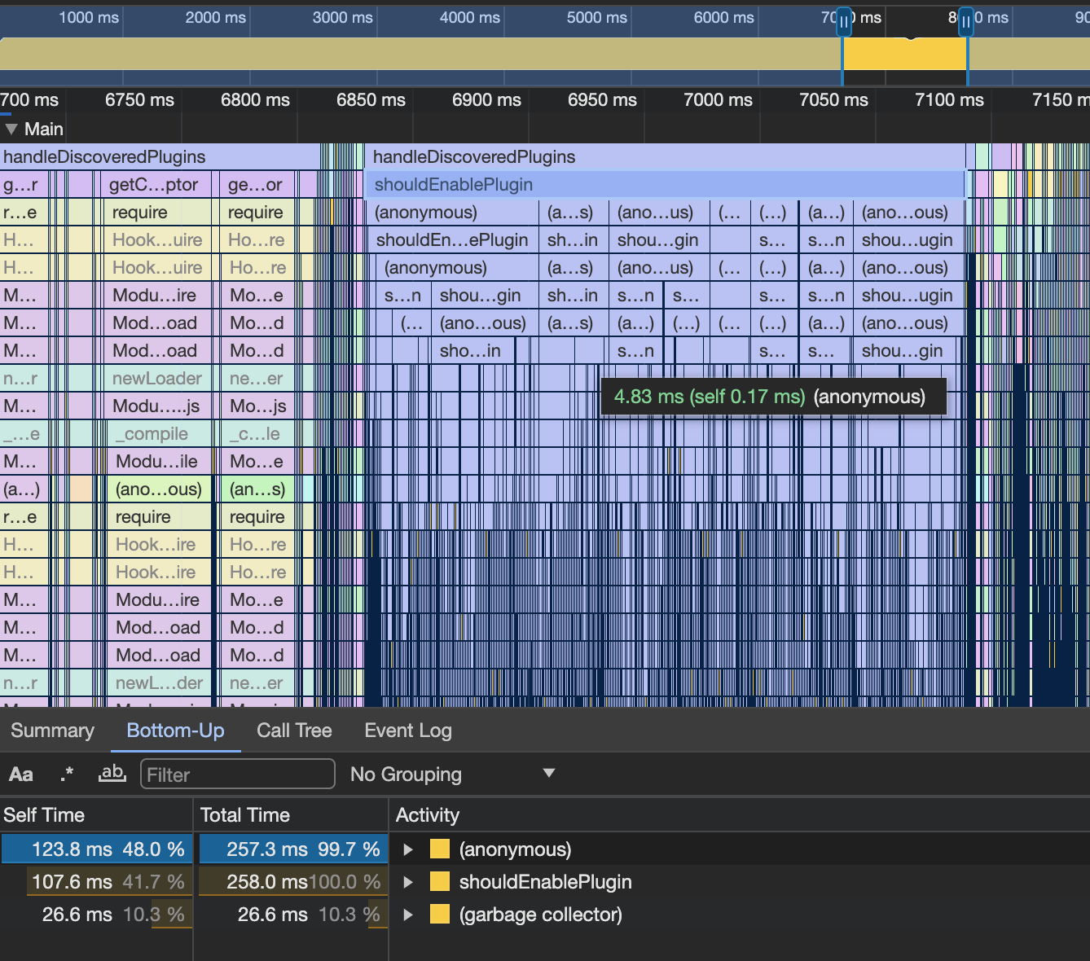This screenshot has width=1090, height=961.
Task: Select the wide right handleDiscoveredPlugins flame bar
Action: pos(665,157)
